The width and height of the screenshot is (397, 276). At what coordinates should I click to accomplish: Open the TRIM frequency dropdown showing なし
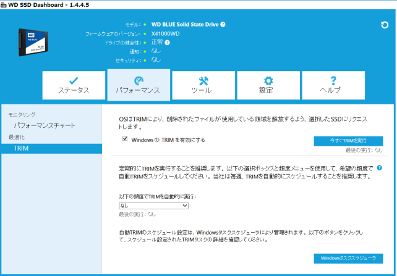(x=154, y=206)
